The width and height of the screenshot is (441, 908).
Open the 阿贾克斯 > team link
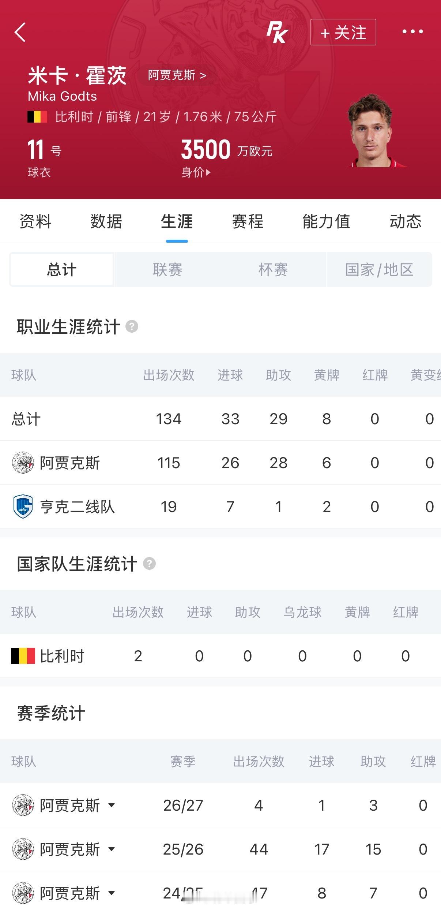point(177,75)
